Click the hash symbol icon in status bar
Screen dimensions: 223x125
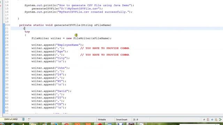[204, 119]
